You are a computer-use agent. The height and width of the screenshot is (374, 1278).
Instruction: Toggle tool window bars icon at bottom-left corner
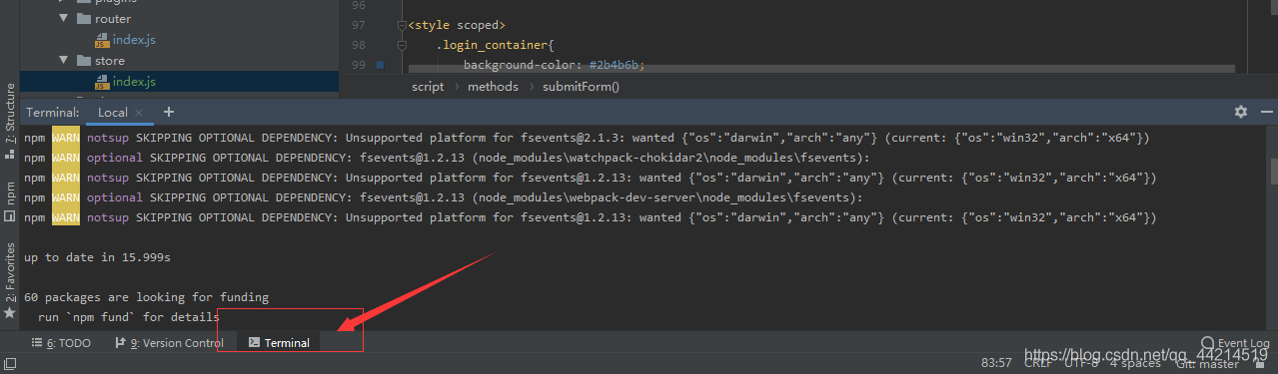click(x=9, y=364)
